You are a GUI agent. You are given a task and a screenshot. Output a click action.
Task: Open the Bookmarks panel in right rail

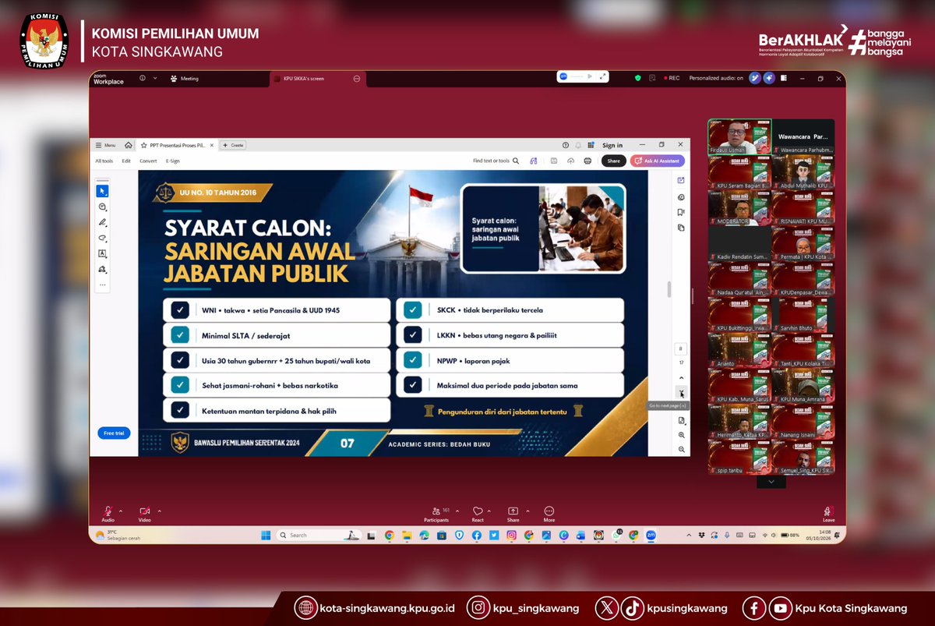(681, 212)
